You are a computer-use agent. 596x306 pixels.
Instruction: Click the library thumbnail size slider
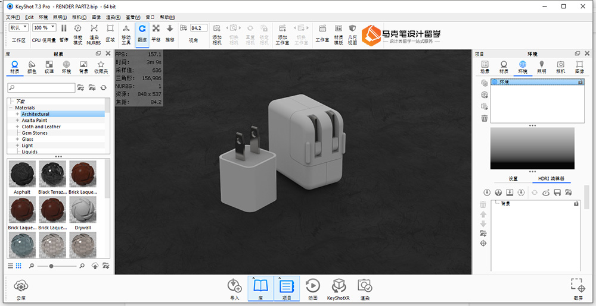[55, 266]
